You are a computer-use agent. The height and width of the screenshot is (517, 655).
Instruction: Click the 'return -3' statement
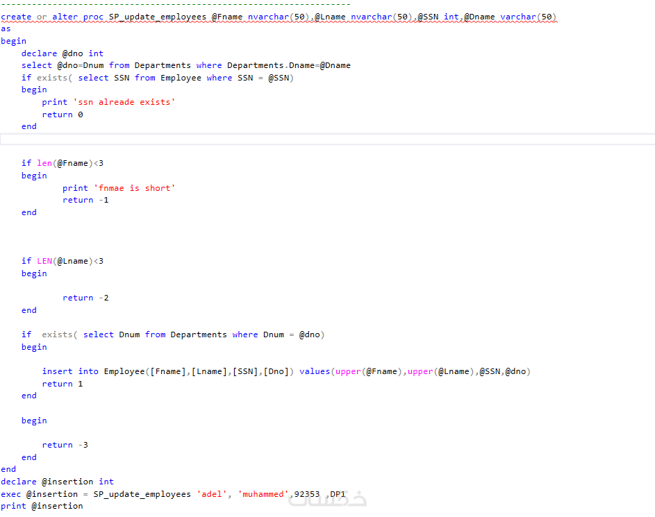coord(65,446)
